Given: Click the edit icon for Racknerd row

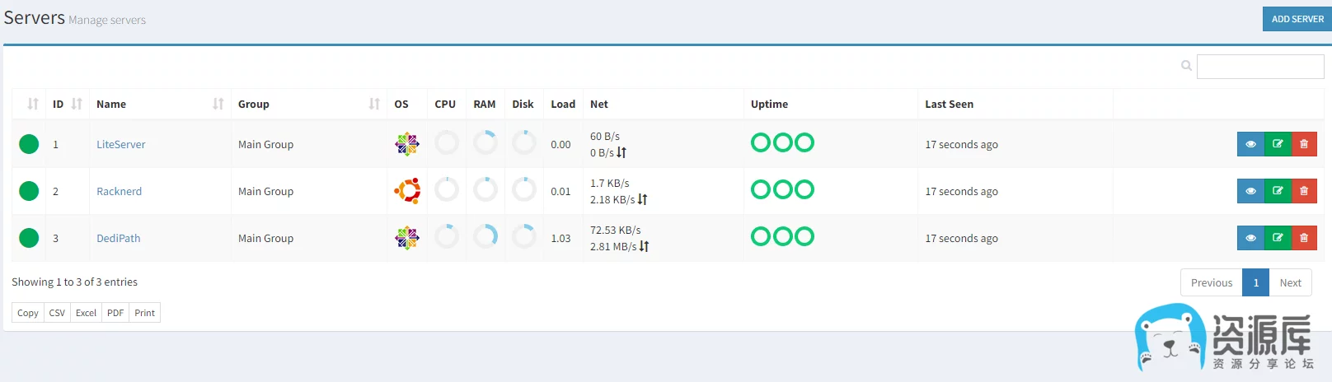Looking at the screenshot, I should click(1278, 191).
